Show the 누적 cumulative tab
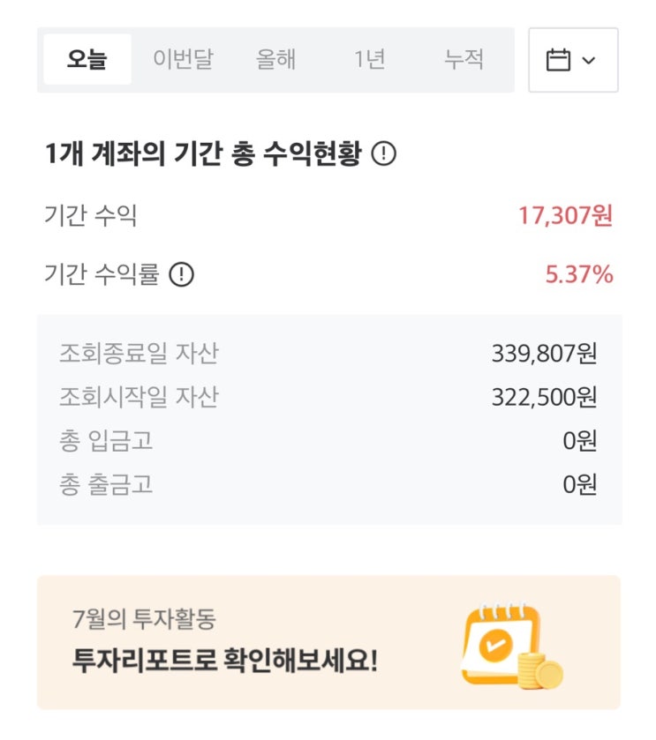Image resolution: width=656 pixels, height=740 pixels. pos(464,60)
